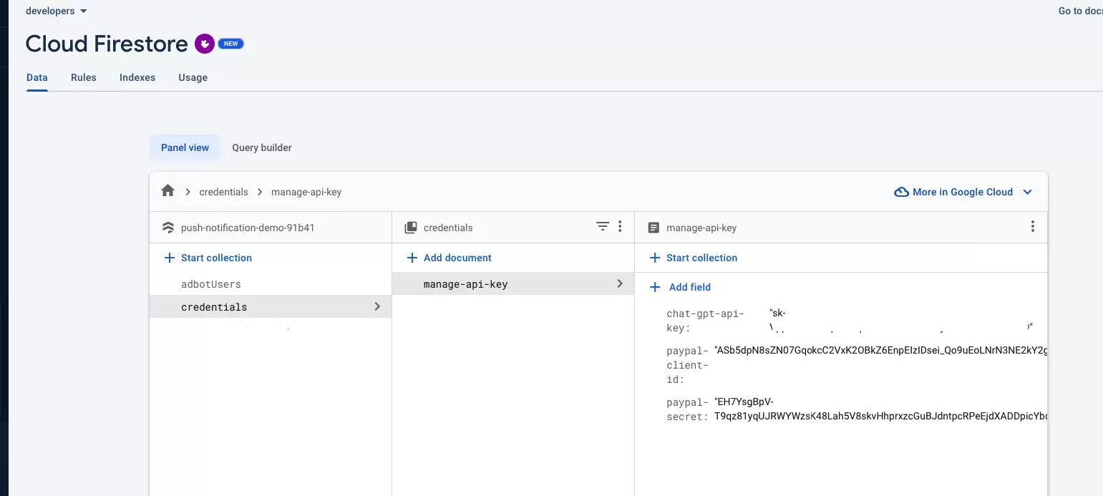The image size is (1103, 496).
Task: Switch to the Data tab
Action: pyautogui.click(x=37, y=77)
